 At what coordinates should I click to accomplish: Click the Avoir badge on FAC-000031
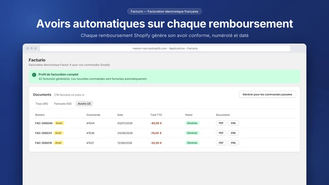click(58, 133)
